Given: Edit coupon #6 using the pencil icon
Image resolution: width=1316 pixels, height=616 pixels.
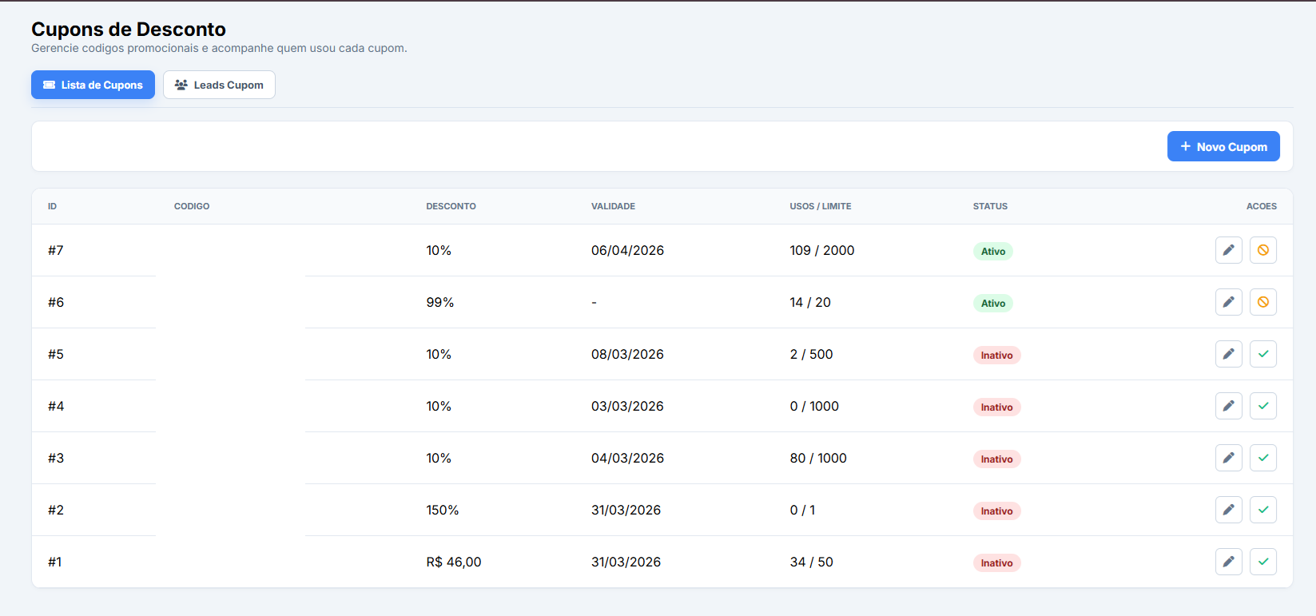Looking at the screenshot, I should [1228, 302].
